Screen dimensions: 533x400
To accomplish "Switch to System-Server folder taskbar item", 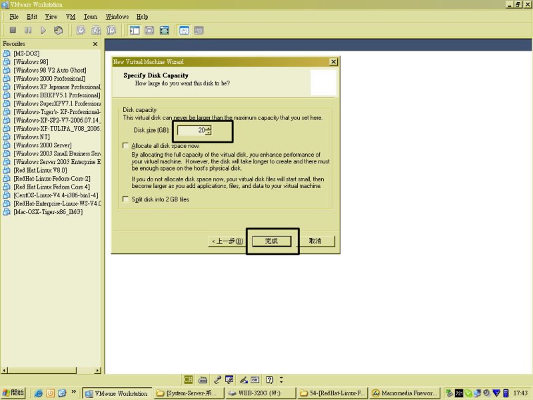I will point(189,393).
